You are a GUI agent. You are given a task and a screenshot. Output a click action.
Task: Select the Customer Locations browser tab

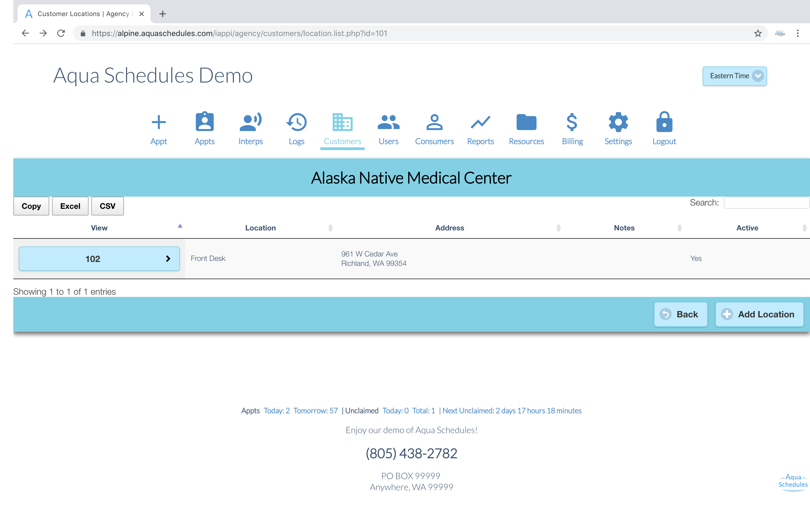click(x=84, y=14)
